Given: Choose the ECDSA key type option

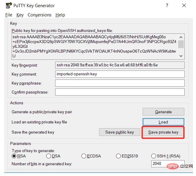Looking at the screenshot, I should pyautogui.click(x=84, y=156).
